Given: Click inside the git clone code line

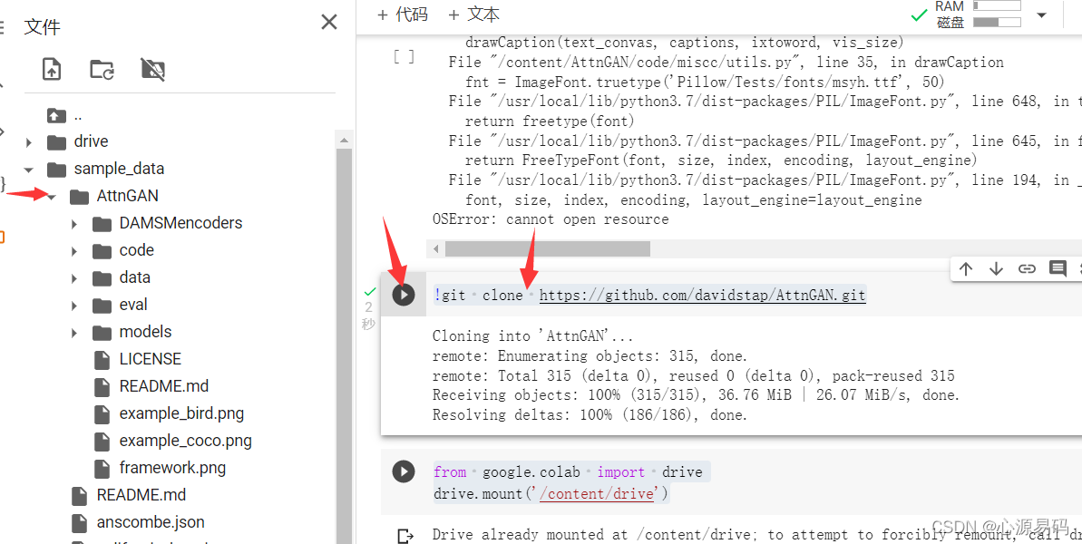Looking at the screenshot, I should point(650,295).
